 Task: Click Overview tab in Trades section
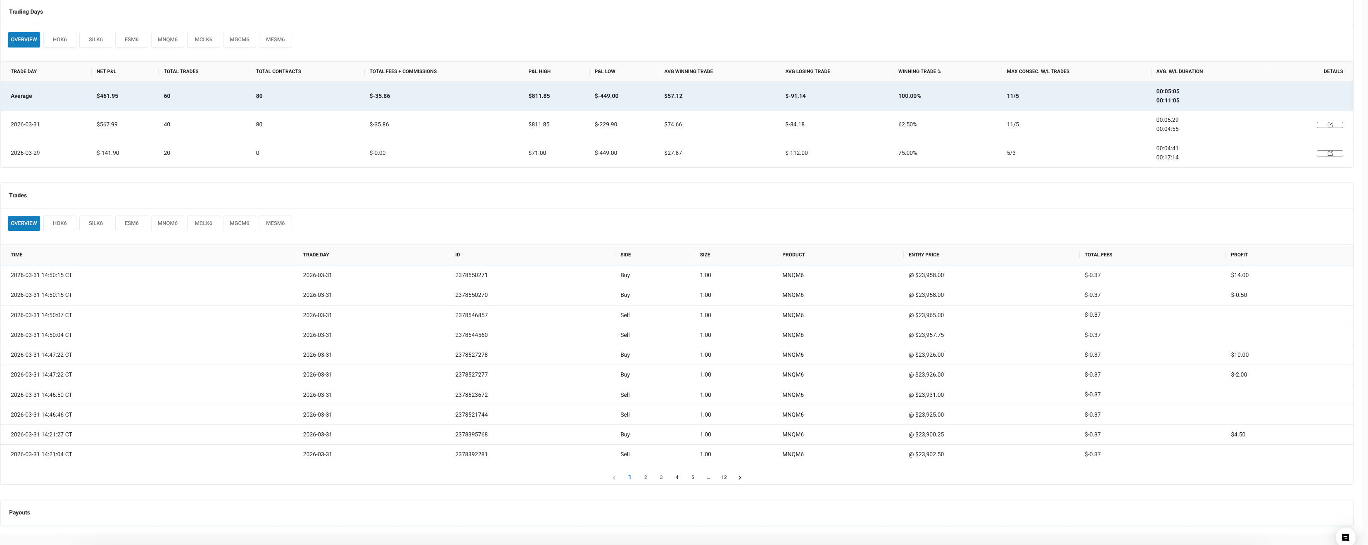point(24,223)
